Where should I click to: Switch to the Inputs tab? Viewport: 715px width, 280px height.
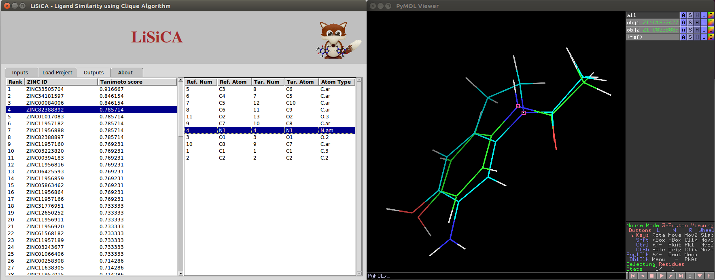tap(20, 73)
